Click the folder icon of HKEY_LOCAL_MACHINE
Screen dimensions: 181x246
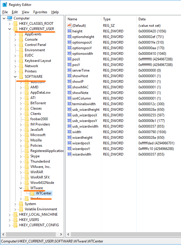(15, 214)
